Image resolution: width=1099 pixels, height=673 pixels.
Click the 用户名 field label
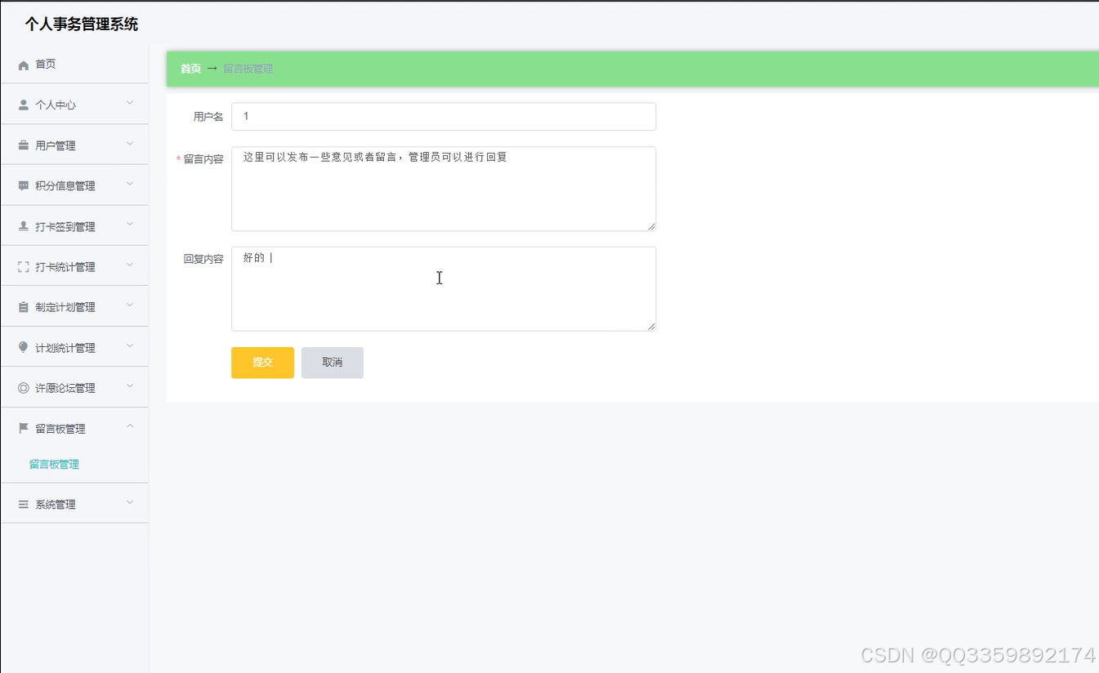pyautogui.click(x=208, y=117)
